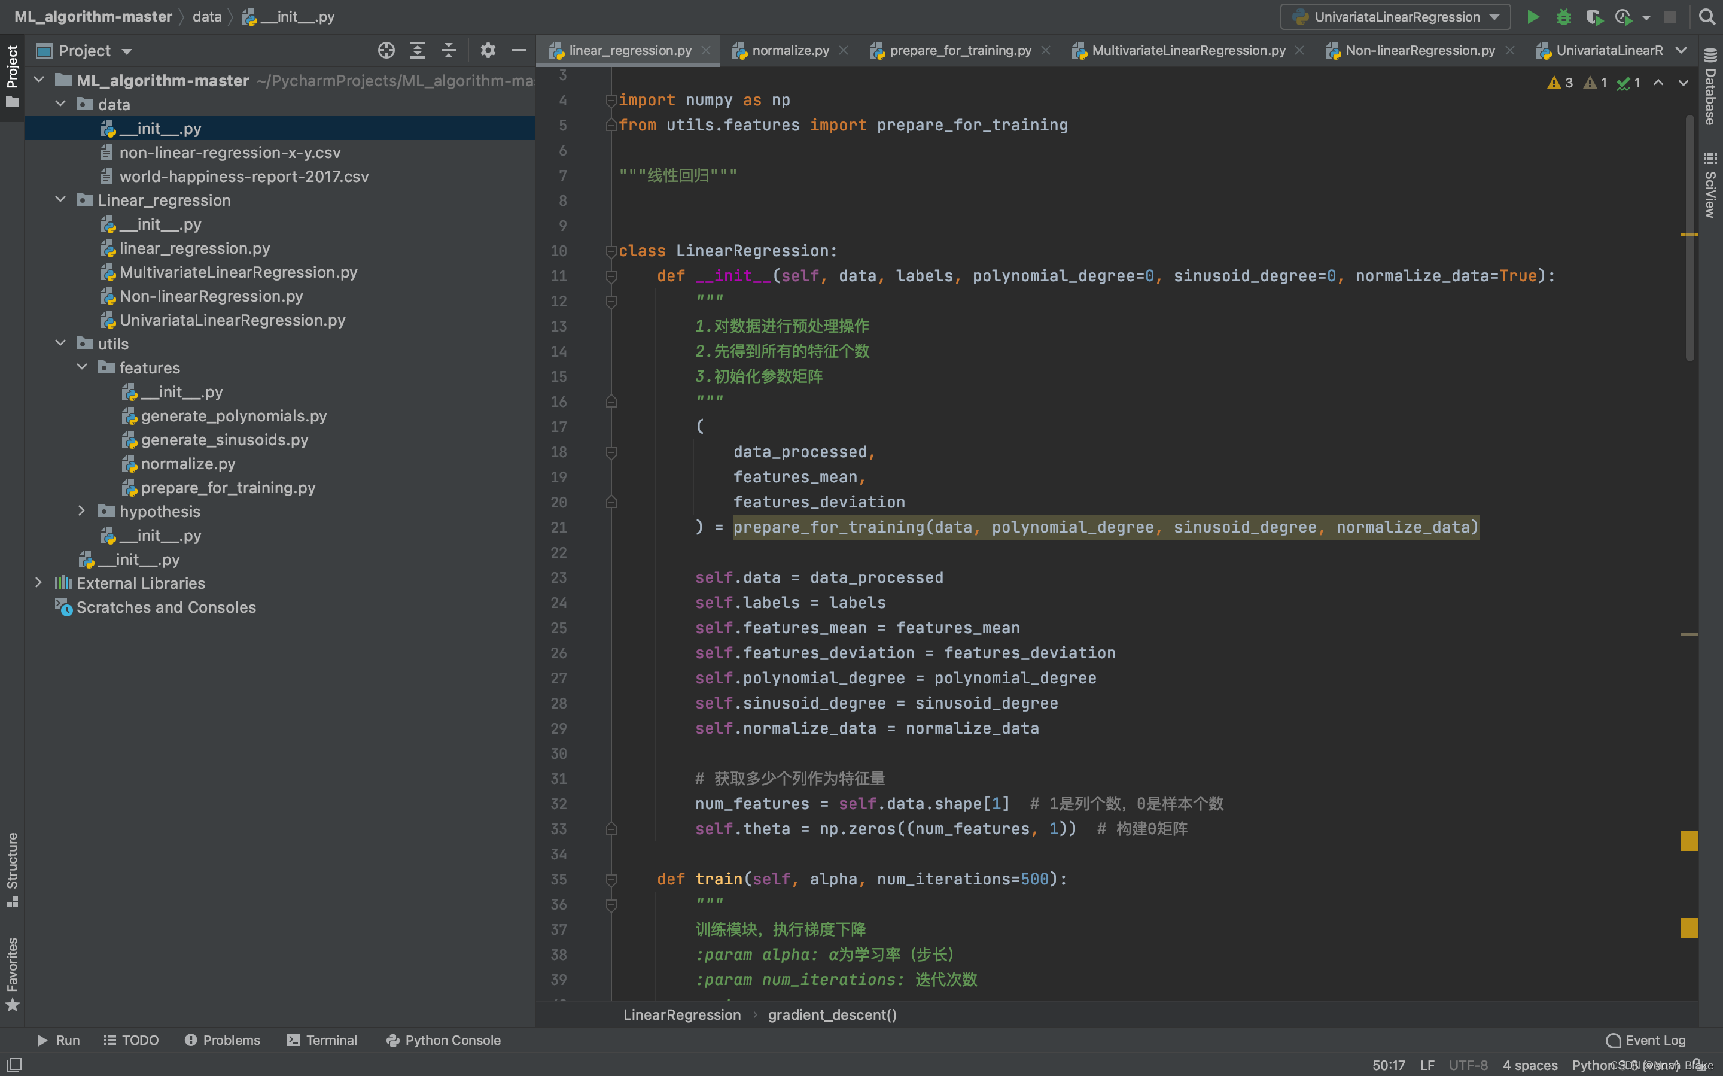Expand the hypothesis folder
1723x1076 pixels.
[82, 511]
